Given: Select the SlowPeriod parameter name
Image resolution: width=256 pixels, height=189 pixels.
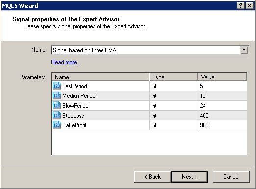Looking at the screenshot, I should pyautogui.click(x=76, y=106).
